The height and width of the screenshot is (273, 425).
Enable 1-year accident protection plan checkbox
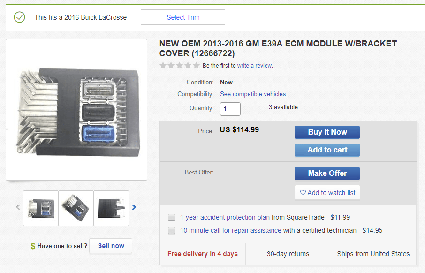[172, 218]
